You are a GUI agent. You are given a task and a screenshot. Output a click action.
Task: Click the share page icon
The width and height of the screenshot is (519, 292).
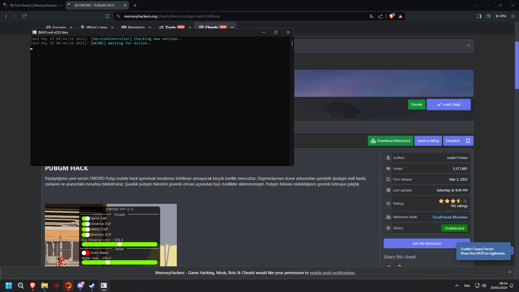coord(381,16)
